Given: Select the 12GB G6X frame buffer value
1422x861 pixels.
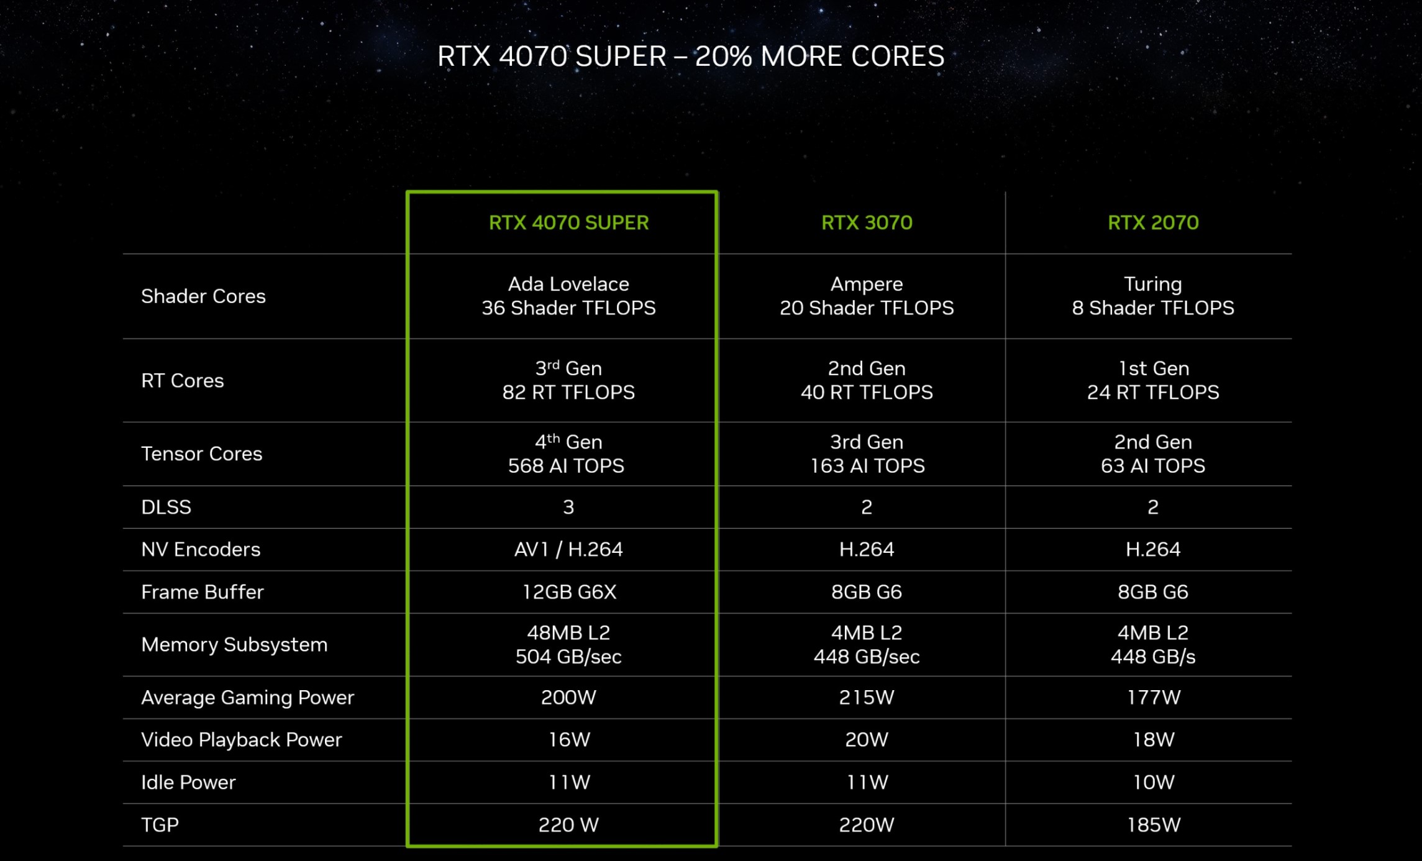Looking at the screenshot, I should coord(568,592).
